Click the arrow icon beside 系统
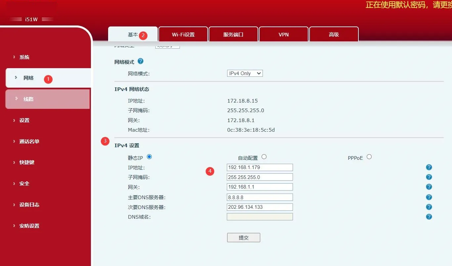The width and height of the screenshot is (452, 266). [x=14, y=57]
